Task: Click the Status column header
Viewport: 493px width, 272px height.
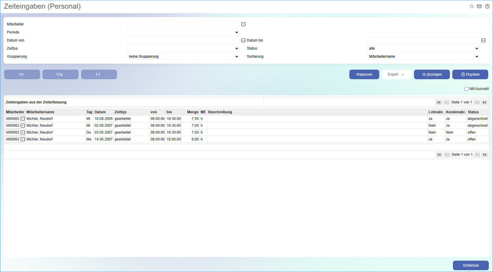Action: point(473,112)
